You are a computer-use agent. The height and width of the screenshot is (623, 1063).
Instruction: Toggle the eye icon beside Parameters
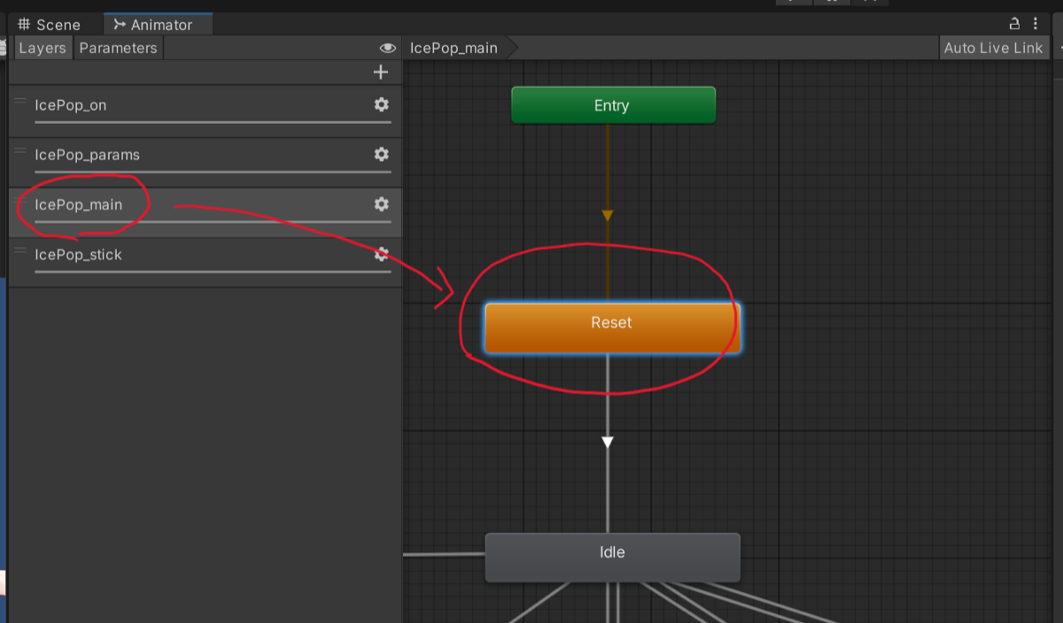point(387,48)
